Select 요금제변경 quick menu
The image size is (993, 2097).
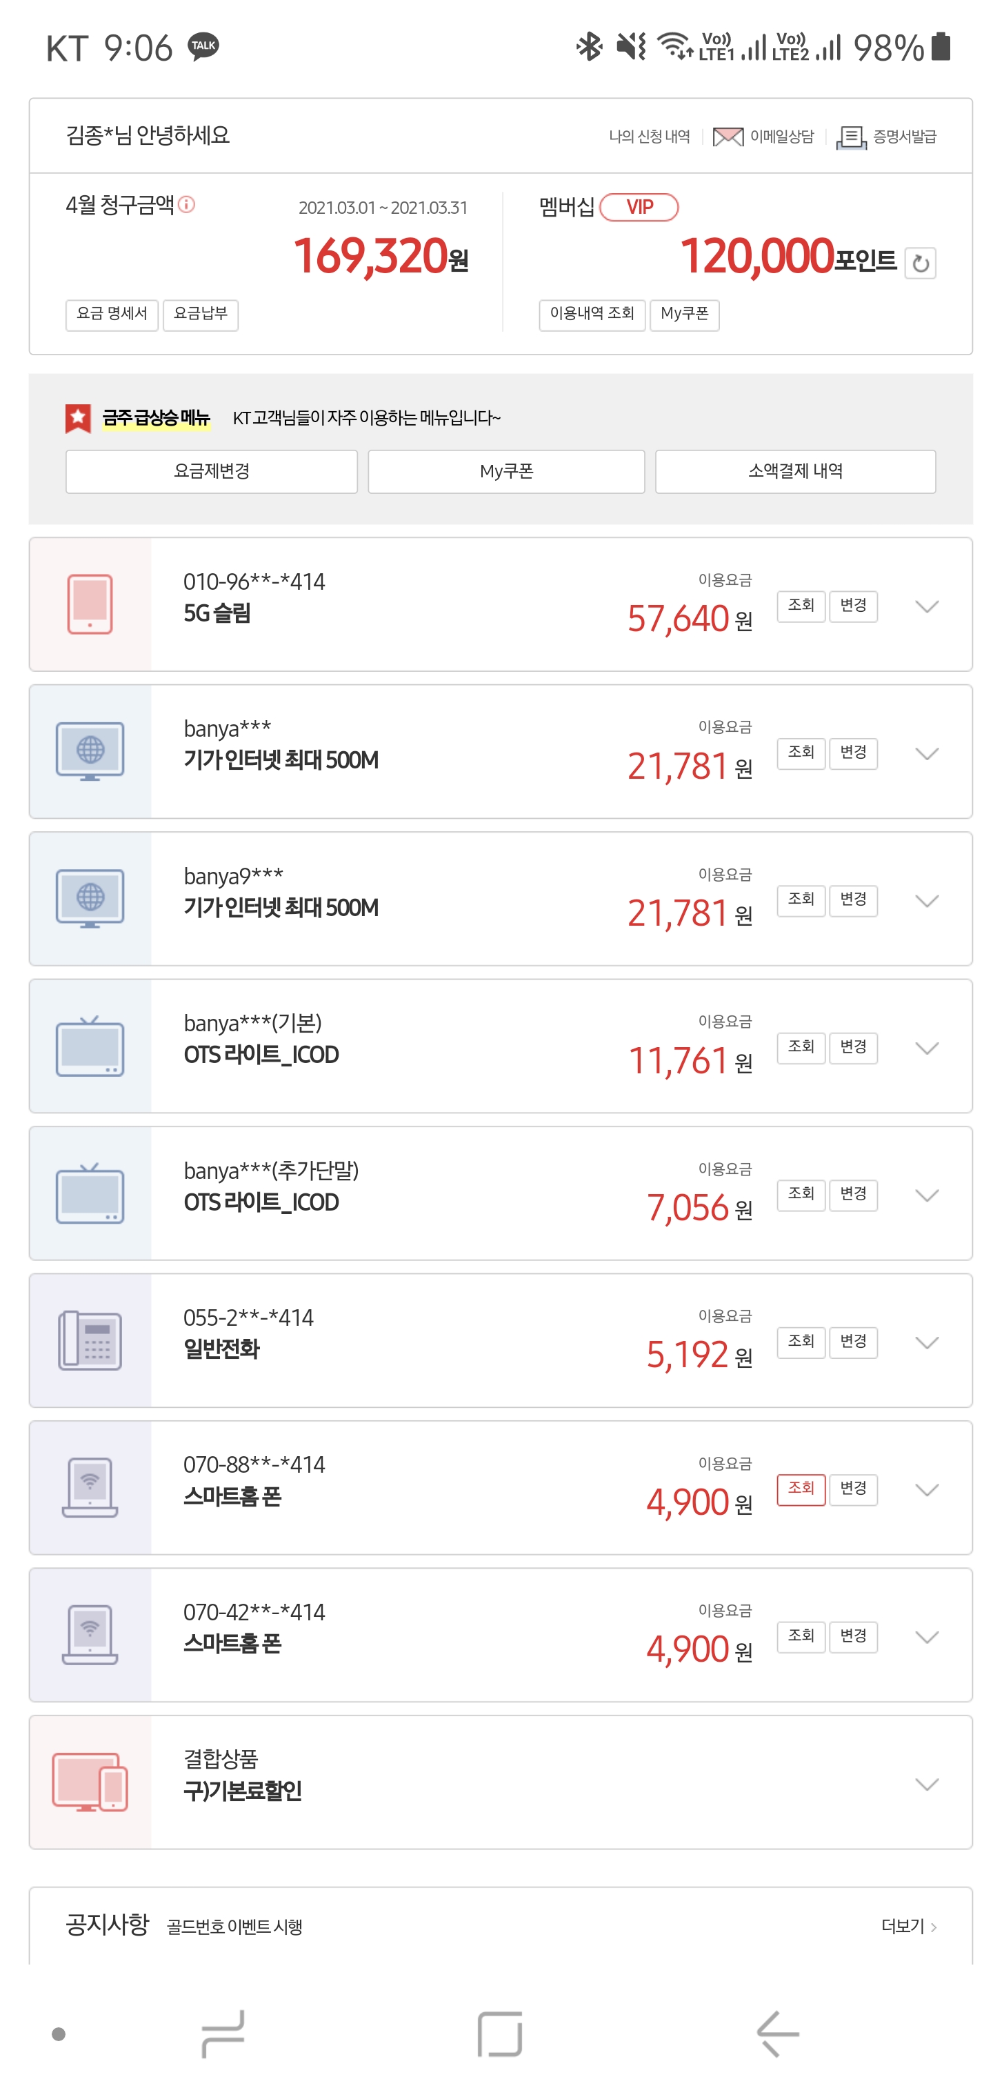tap(212, 471)
